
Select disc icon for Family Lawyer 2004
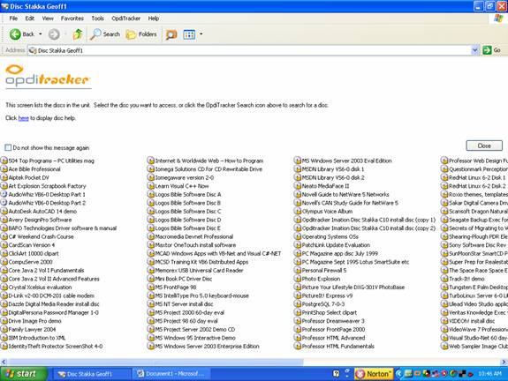tap(4, 329)
